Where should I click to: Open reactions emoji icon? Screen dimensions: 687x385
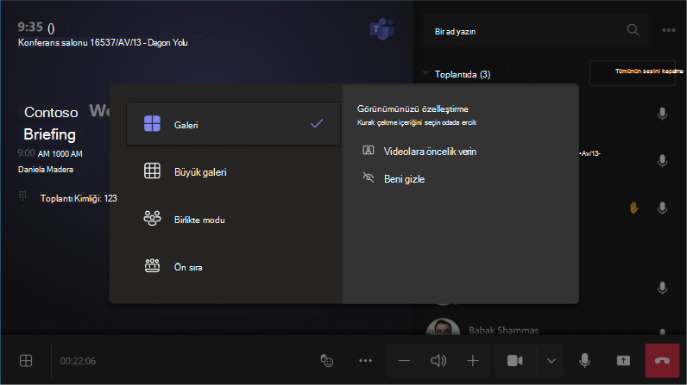click(x=327, y=361)
